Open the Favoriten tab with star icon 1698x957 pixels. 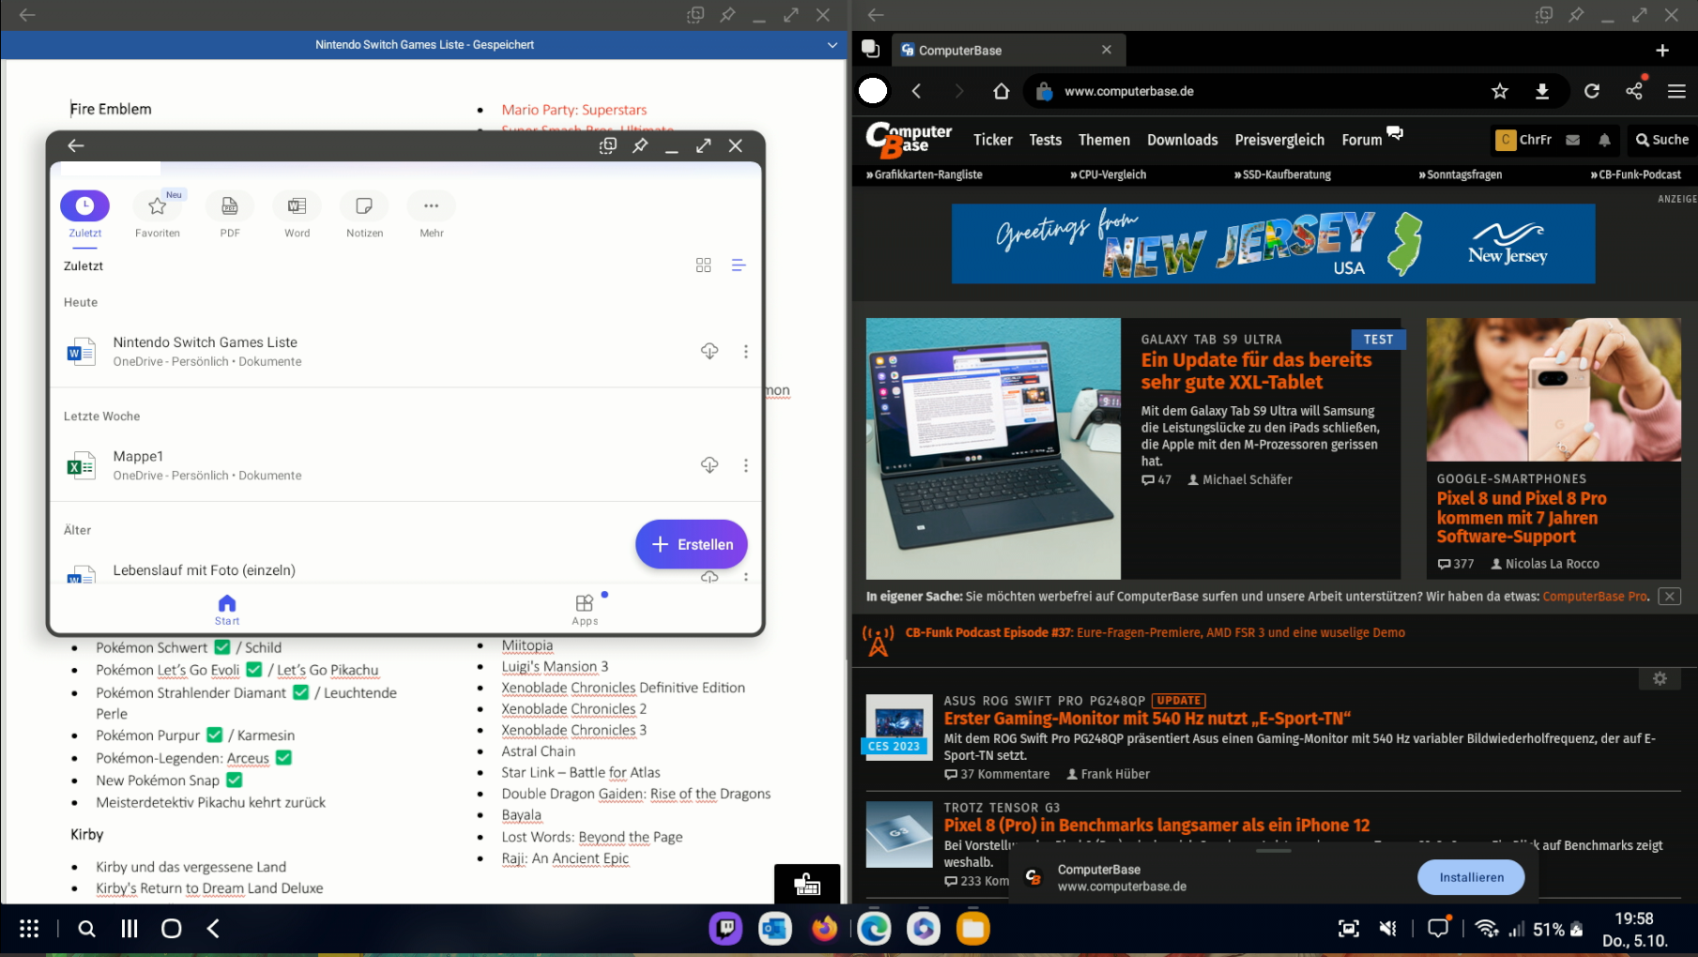157,215
